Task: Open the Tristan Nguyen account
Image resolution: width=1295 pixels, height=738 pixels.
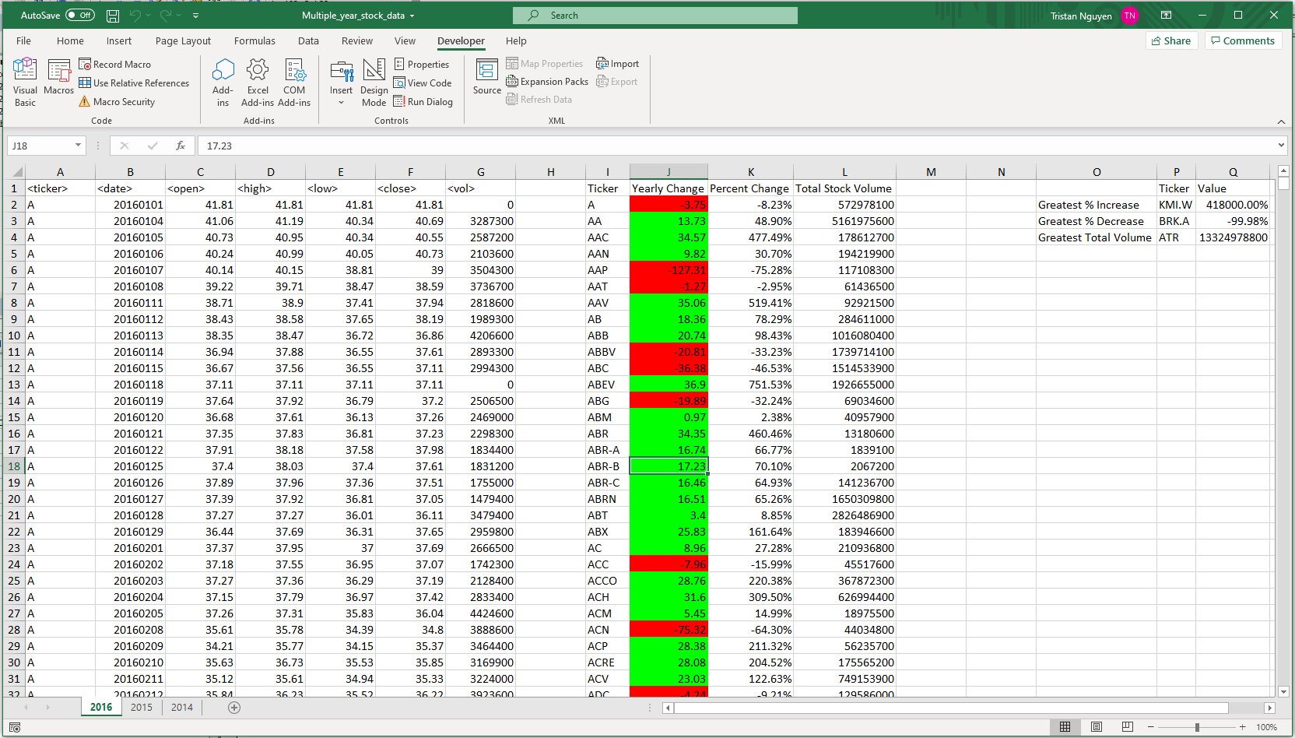Action: pos(1094,16)
